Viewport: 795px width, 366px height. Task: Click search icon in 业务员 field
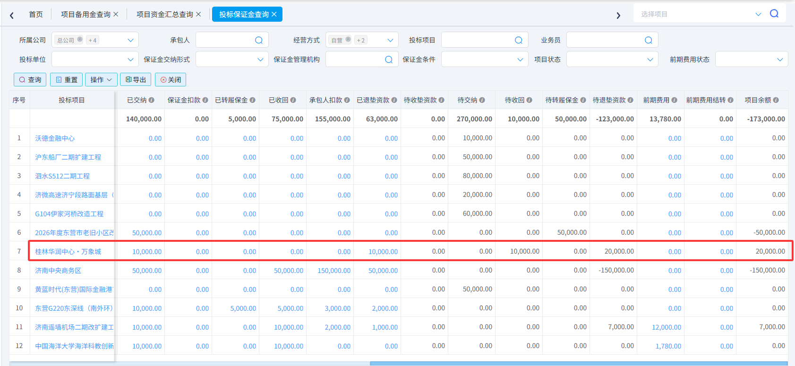[649, 40]
